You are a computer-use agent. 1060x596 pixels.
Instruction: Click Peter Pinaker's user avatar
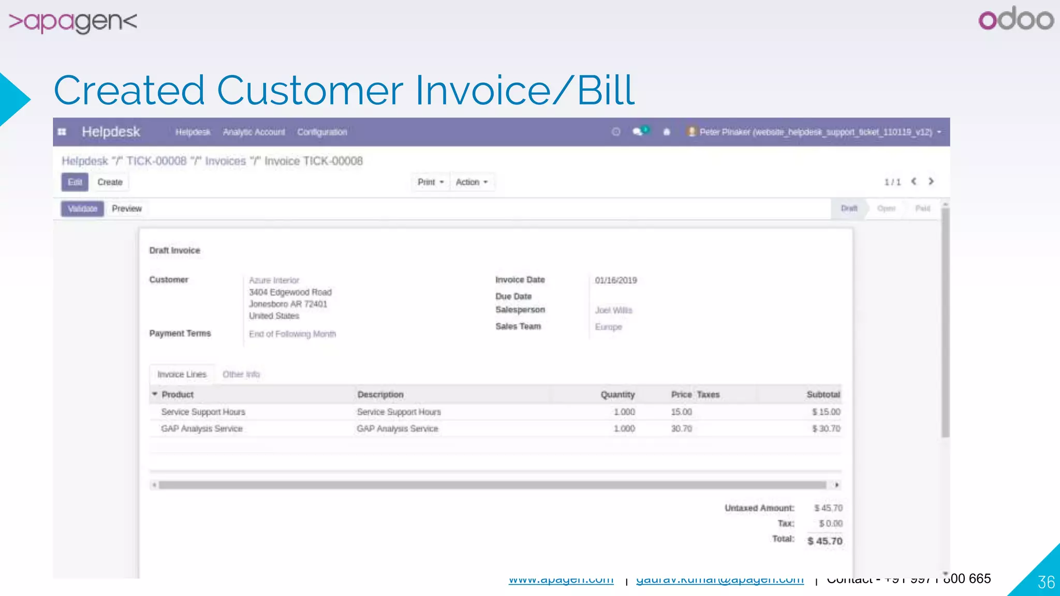[691, 131]
